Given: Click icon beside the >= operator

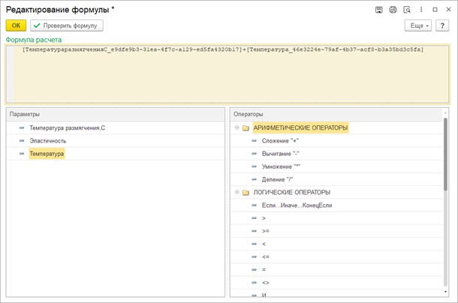Looking at the screenshot, I should pos(254,231).
